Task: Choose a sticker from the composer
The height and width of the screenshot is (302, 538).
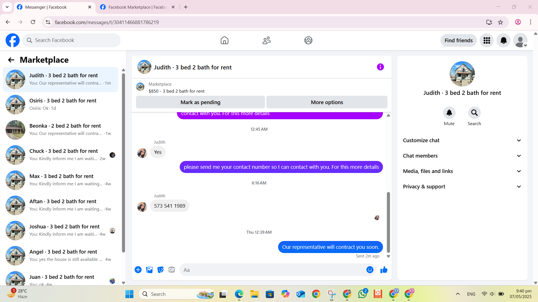Action: (160, 270)
